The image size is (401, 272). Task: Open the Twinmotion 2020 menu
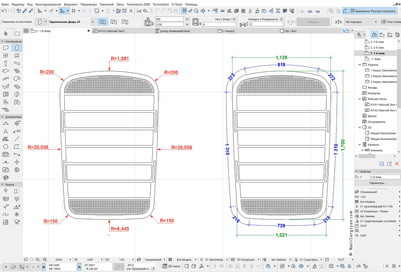coord(138,4)
